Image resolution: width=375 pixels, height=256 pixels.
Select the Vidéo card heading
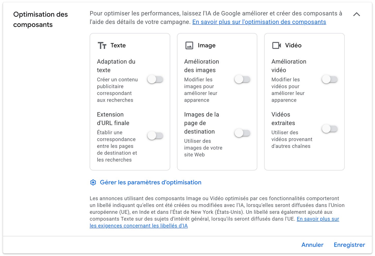coord(293,45)
